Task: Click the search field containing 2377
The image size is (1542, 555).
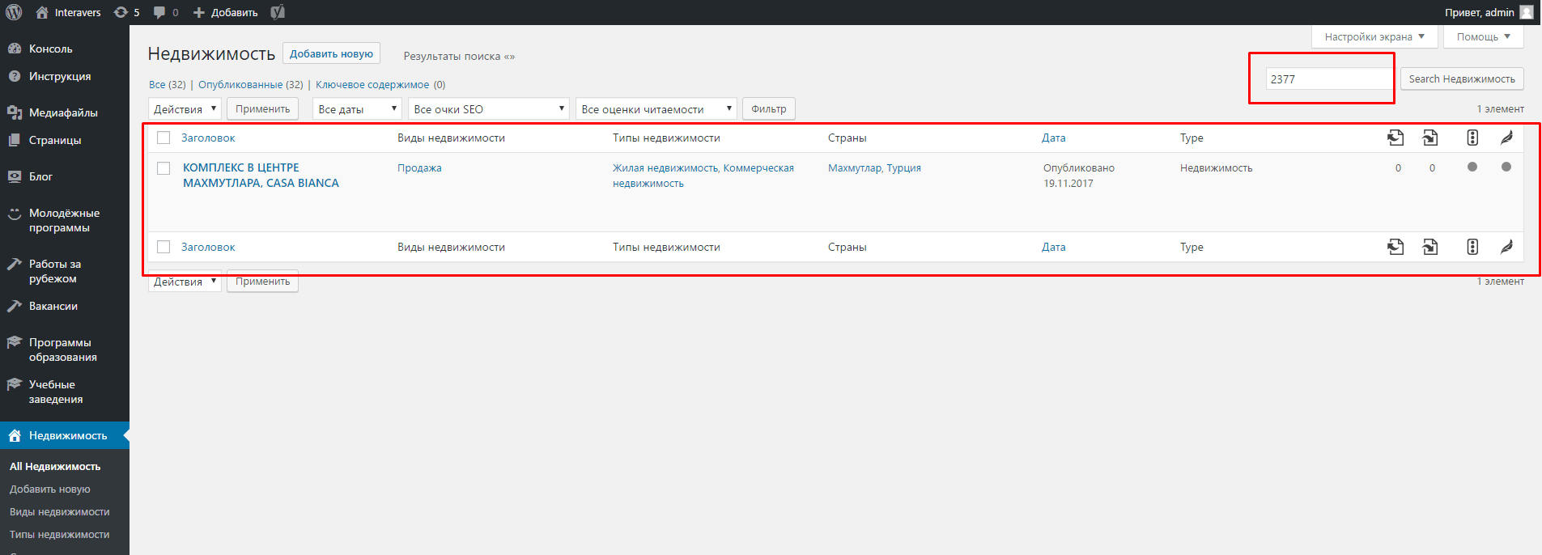Action: click(1330, 78)
